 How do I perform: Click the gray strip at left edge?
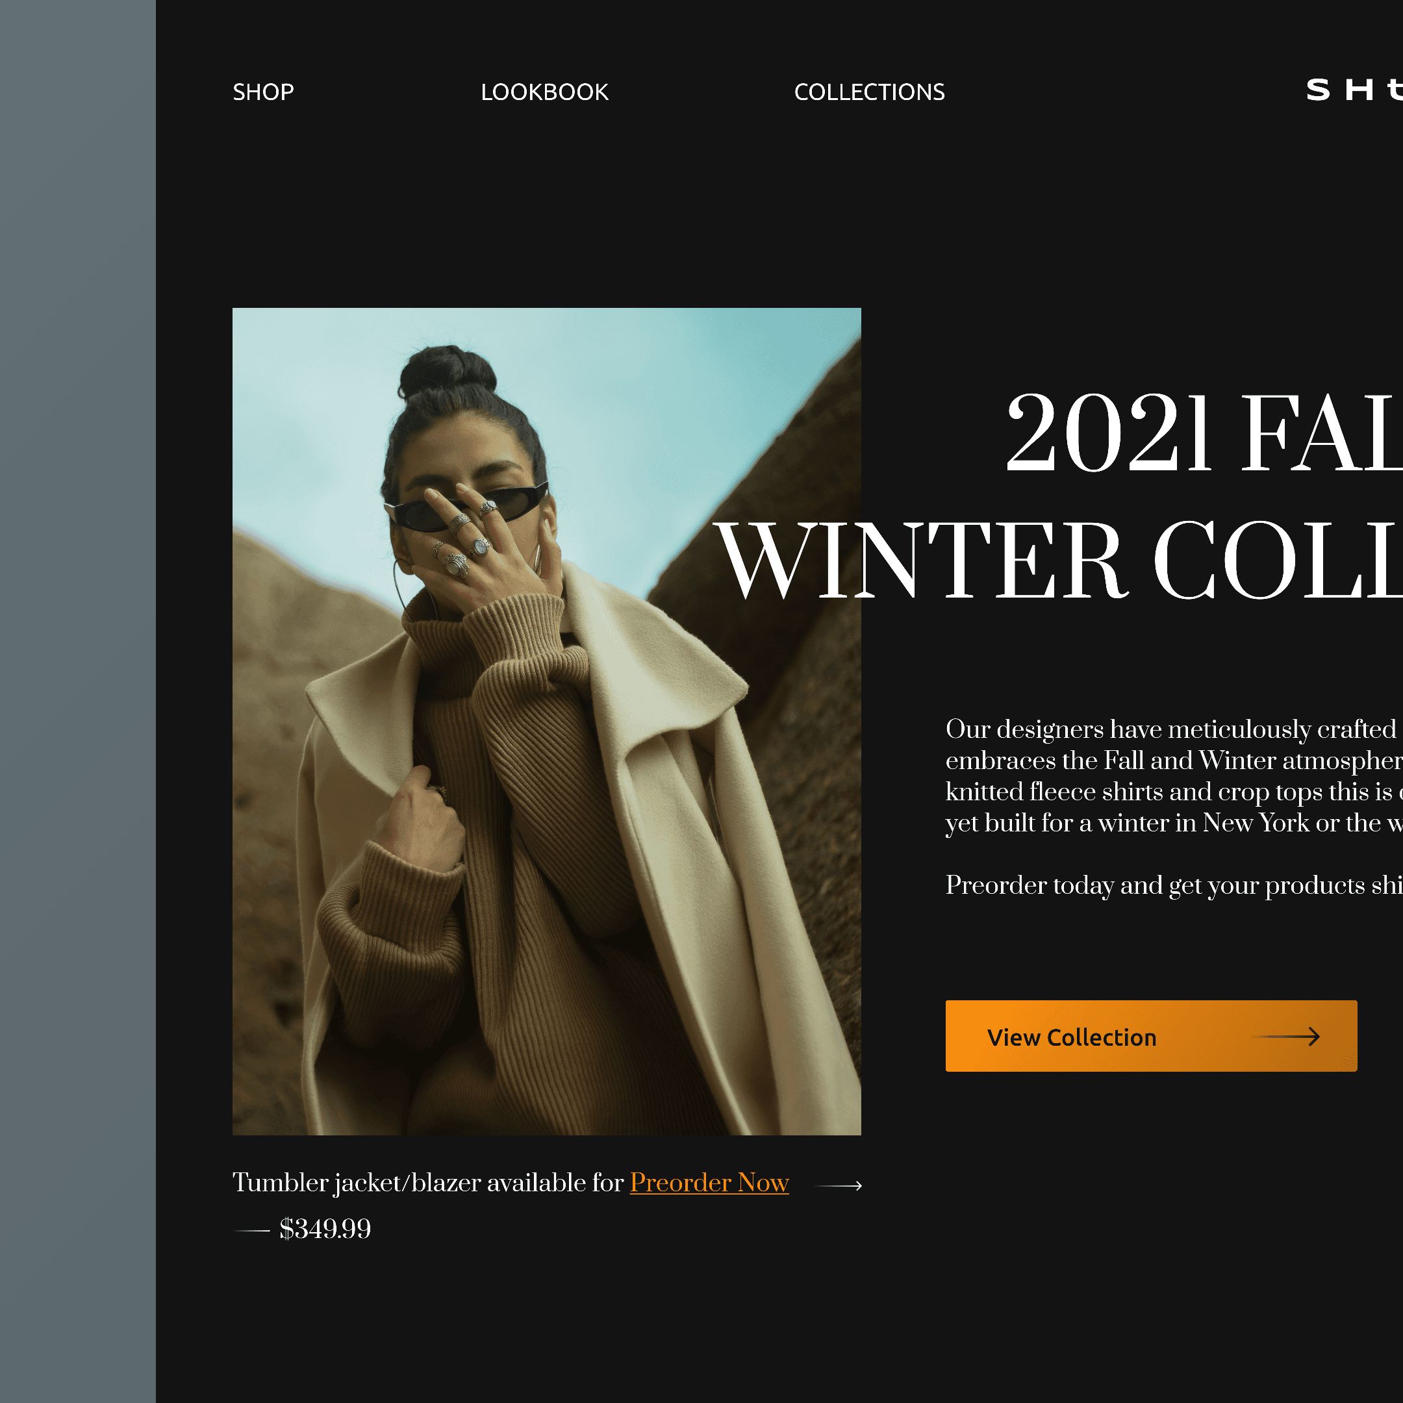78,701
